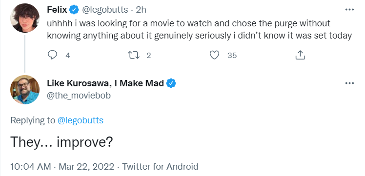Click the @the_moviebob handle
Image resolution: width=365 pixels, height=176 pixels.
tap(79, 96)
